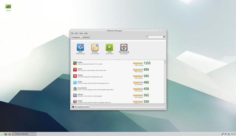The image size is (236, 136).
Task: Click the No ongoing actions status text
Action: 82,107
